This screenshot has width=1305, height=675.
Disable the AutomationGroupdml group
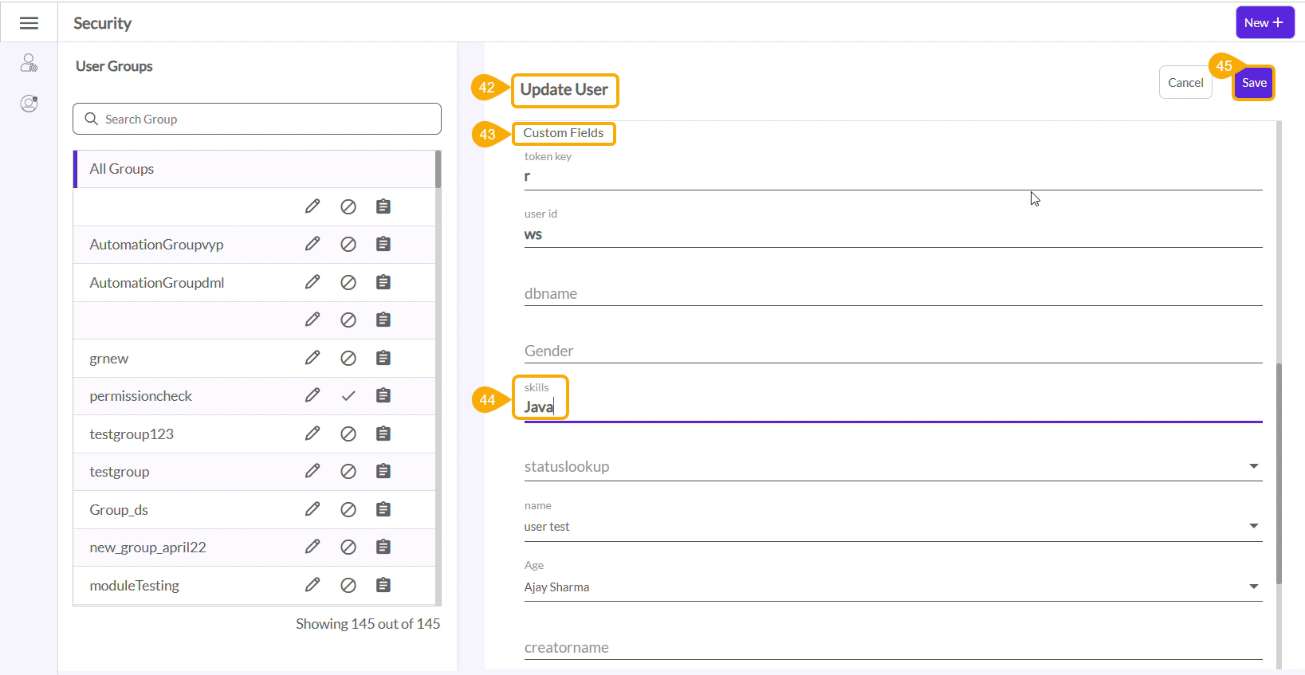tap(348, 282)
